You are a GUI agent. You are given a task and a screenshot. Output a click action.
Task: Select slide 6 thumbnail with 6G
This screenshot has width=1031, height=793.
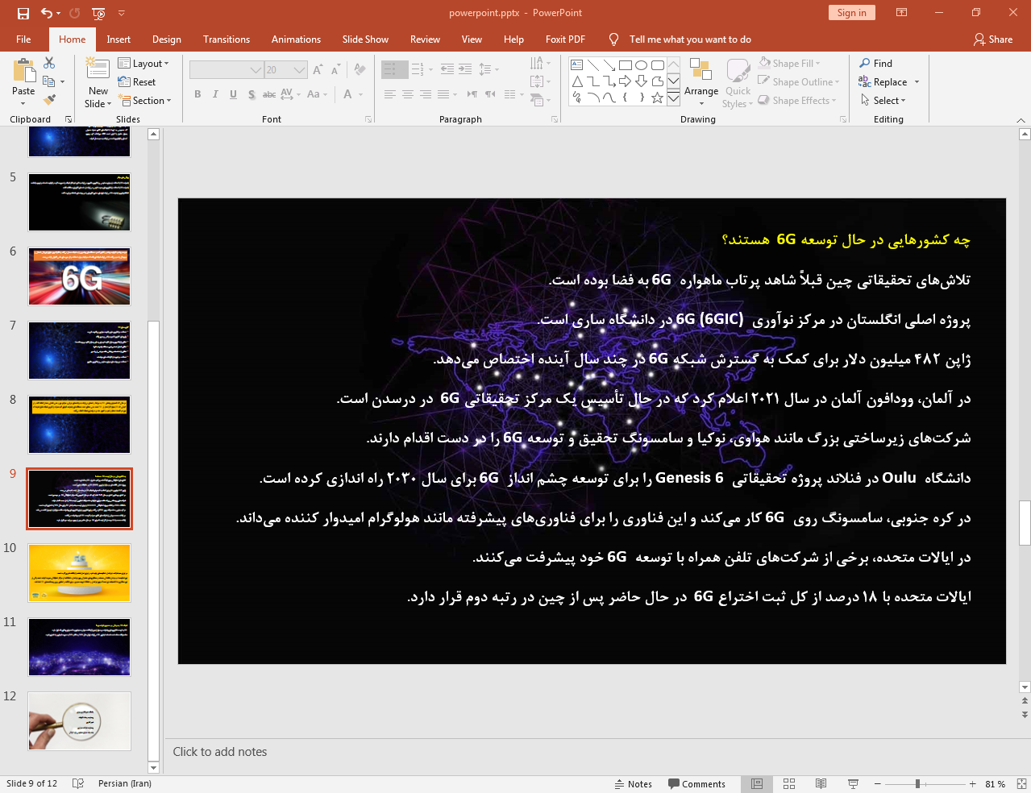(x=79, y=276)
